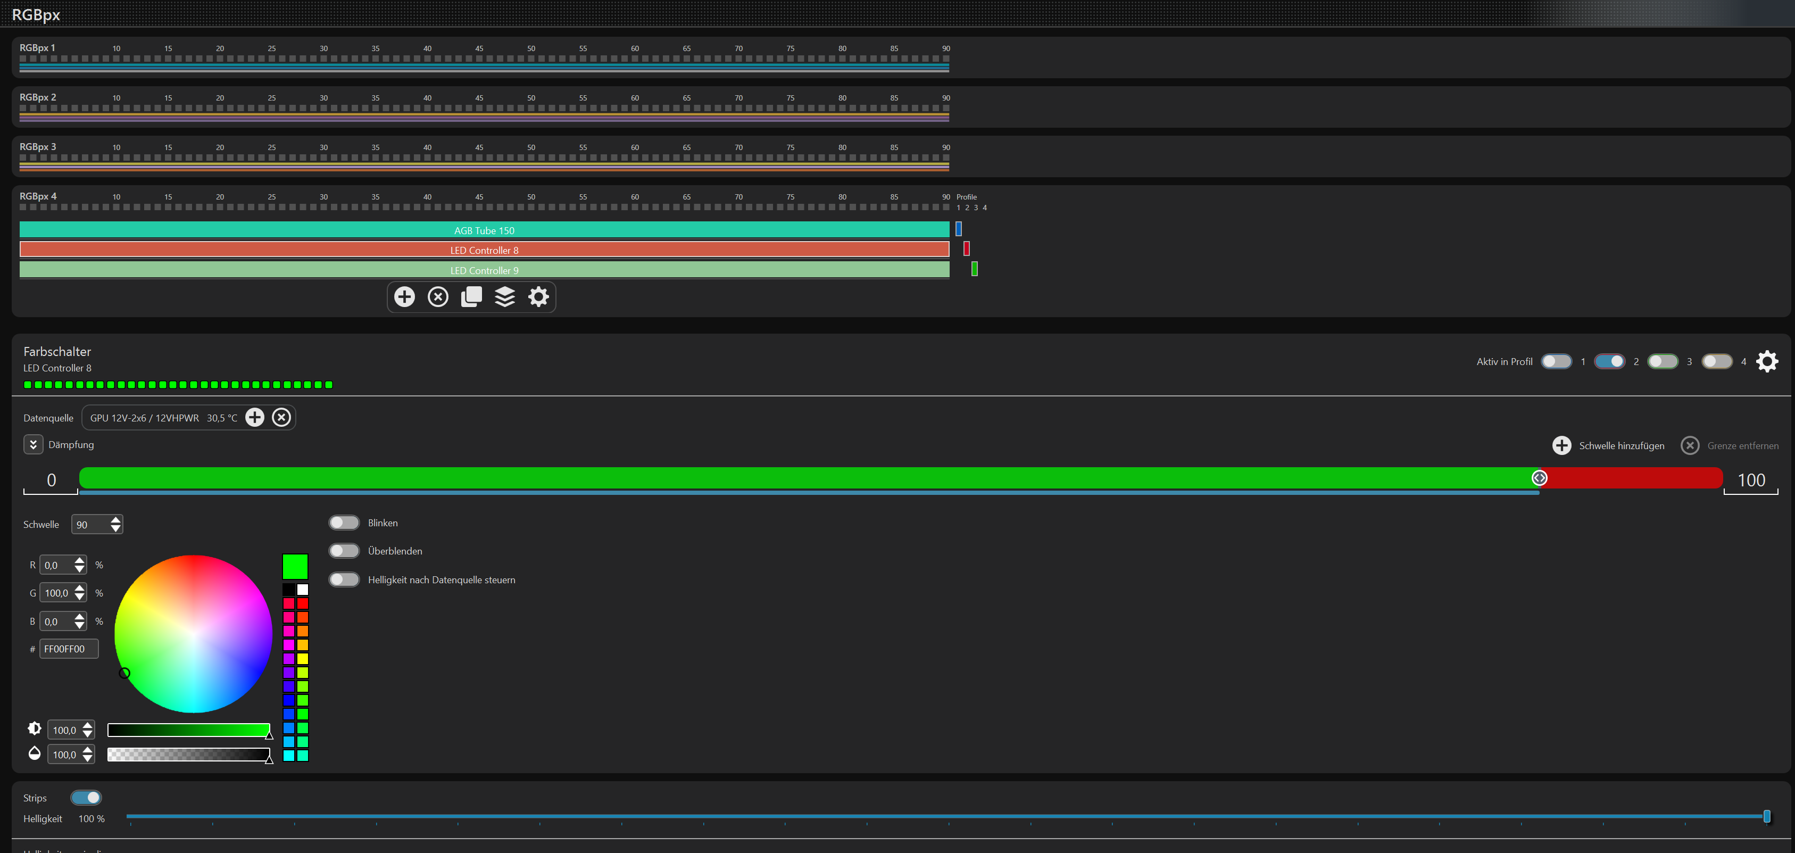Toggle Aktiv in Profil 2
Screen dimensions: 1795x853
pyautogui.click(x=1609, y=361)
